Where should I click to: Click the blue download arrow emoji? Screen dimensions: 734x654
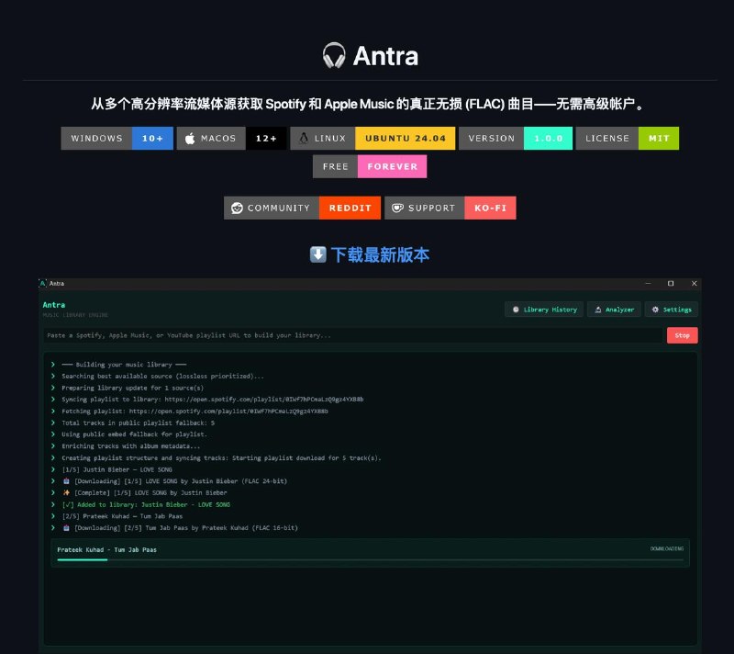(x=318, y=254)
